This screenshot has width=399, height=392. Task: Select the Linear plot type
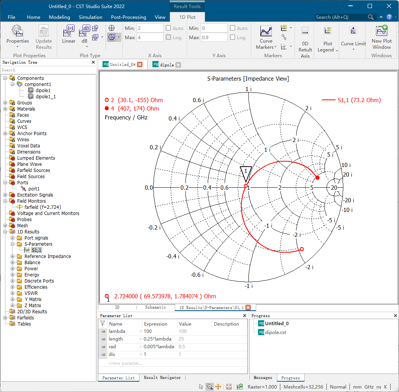(x=69, y=34)
